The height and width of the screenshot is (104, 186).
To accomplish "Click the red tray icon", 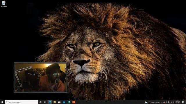I will [x=164, y=102].
